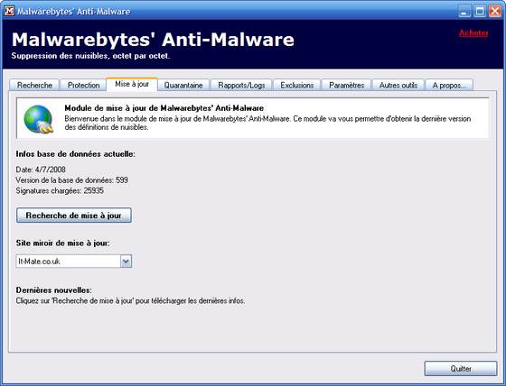Click 'Version de la base de données: 599'

click(71, 180)
